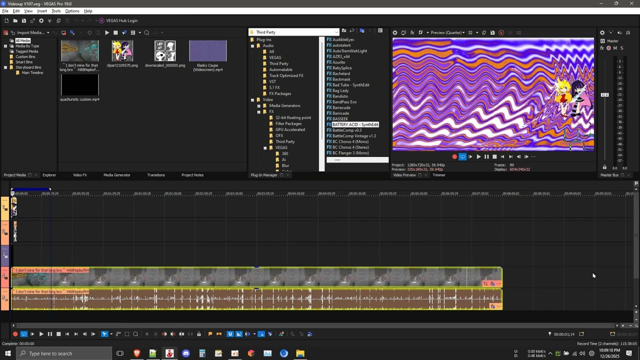Select Normal Edit Tool arrow in timeline toolbar

click(104, 334)
